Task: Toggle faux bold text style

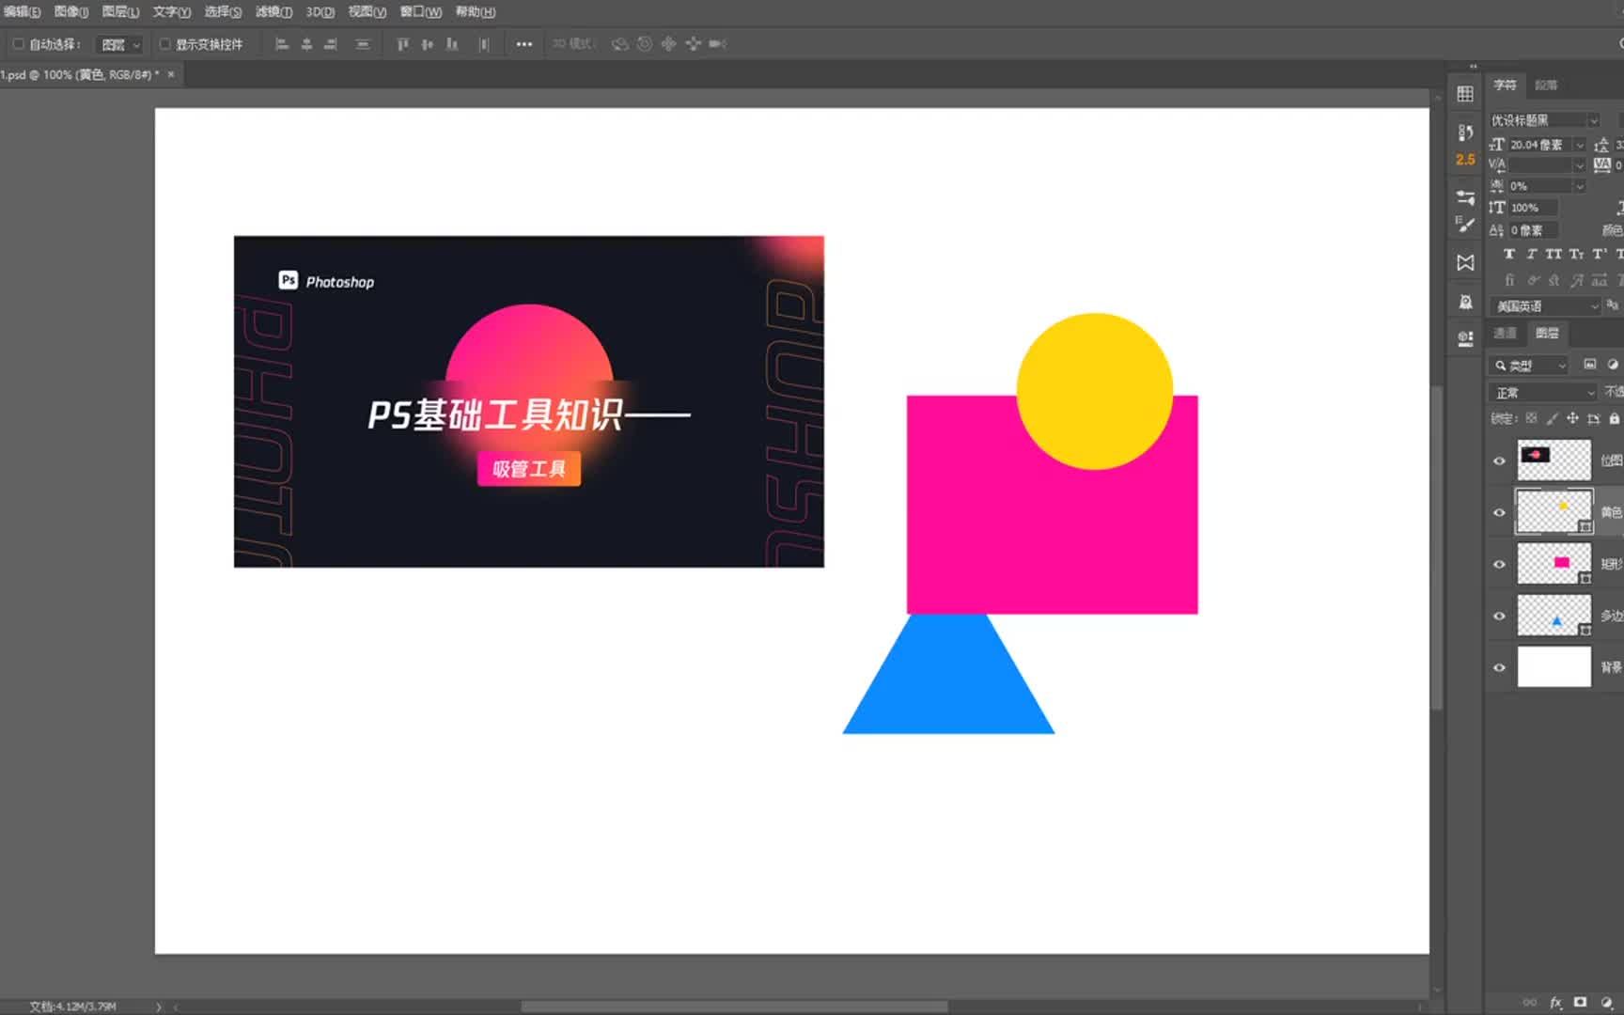Action: point(1509,255)
